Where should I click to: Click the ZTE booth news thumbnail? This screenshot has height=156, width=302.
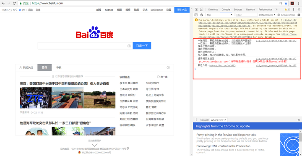pyautogui.click(x=36, y=98)
